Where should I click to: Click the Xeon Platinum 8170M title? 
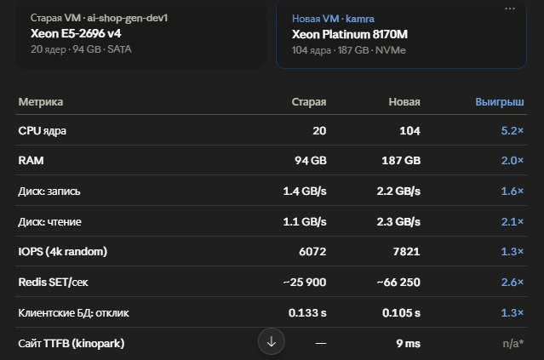(x=350, y=34)
